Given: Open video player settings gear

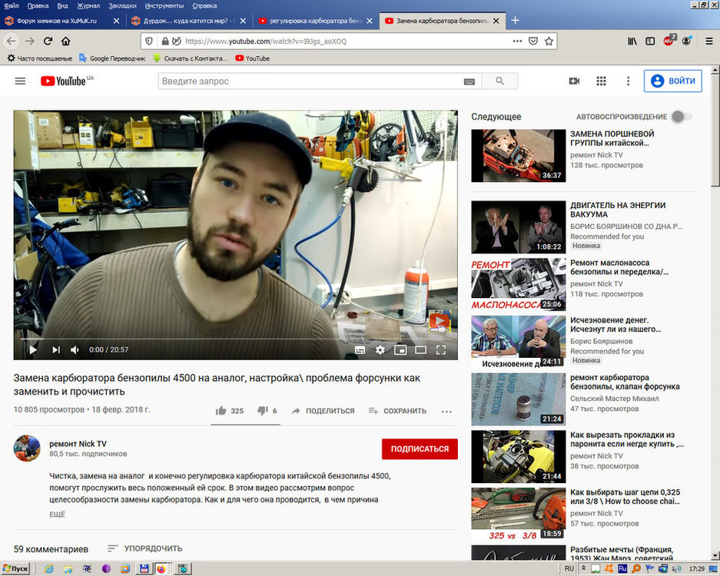Looking at the screenshot, I should (x=380, y=349).
